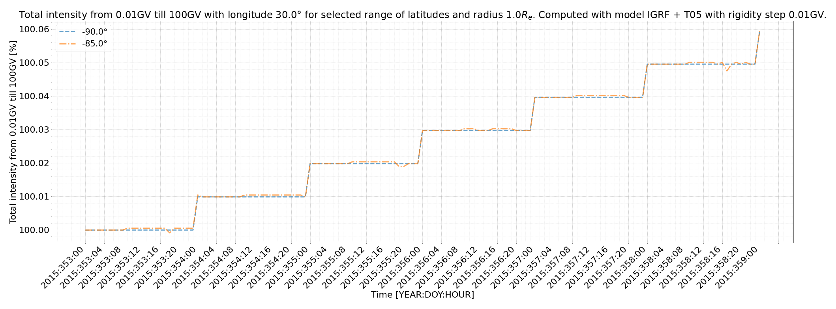Image resolution: width=836 pixels, height=309 pixels.
Task: Click the 100.04 y-axis tick label
Action: pyautogui.click(x=34, y=96)
